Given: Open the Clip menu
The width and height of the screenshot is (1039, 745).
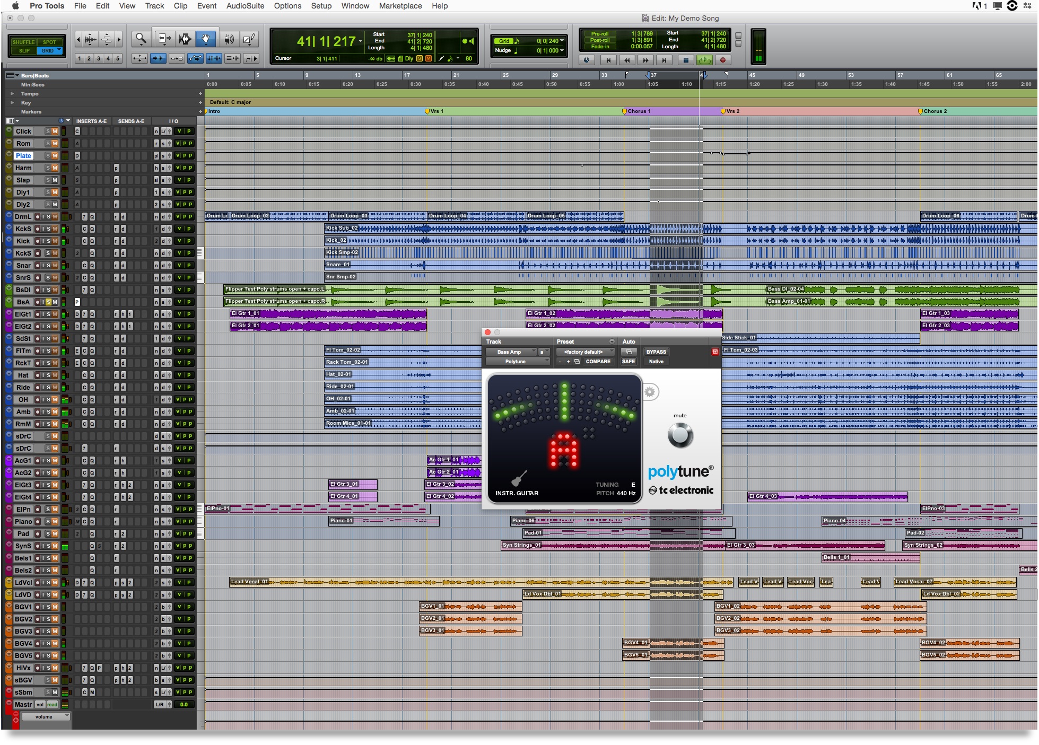Looking at the screenshot, I should (180, 6).
